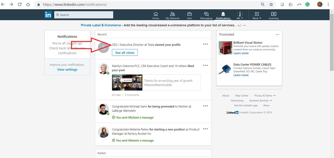The image size is (334, 158).
Task: Open My Network page
Action: (x=173, y=16)
